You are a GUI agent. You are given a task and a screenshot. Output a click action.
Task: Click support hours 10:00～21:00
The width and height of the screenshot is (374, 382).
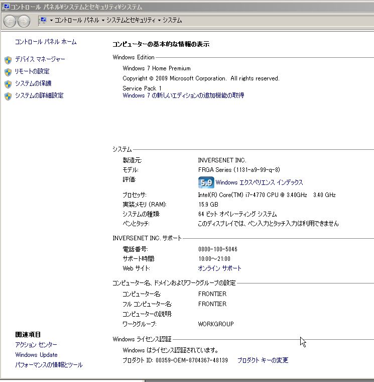click(214, 259)
